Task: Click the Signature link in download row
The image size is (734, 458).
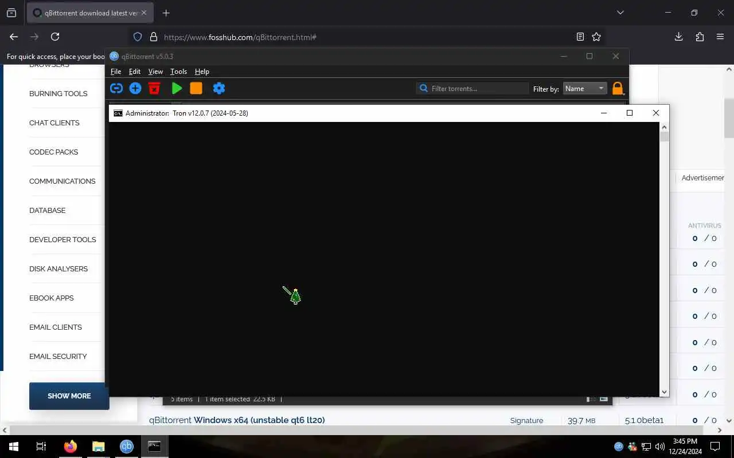Action: click(526, 421)
